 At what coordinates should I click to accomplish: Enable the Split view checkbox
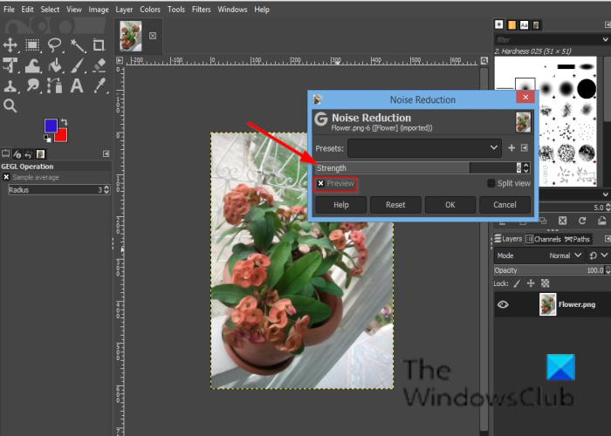[x=491, y=184]
